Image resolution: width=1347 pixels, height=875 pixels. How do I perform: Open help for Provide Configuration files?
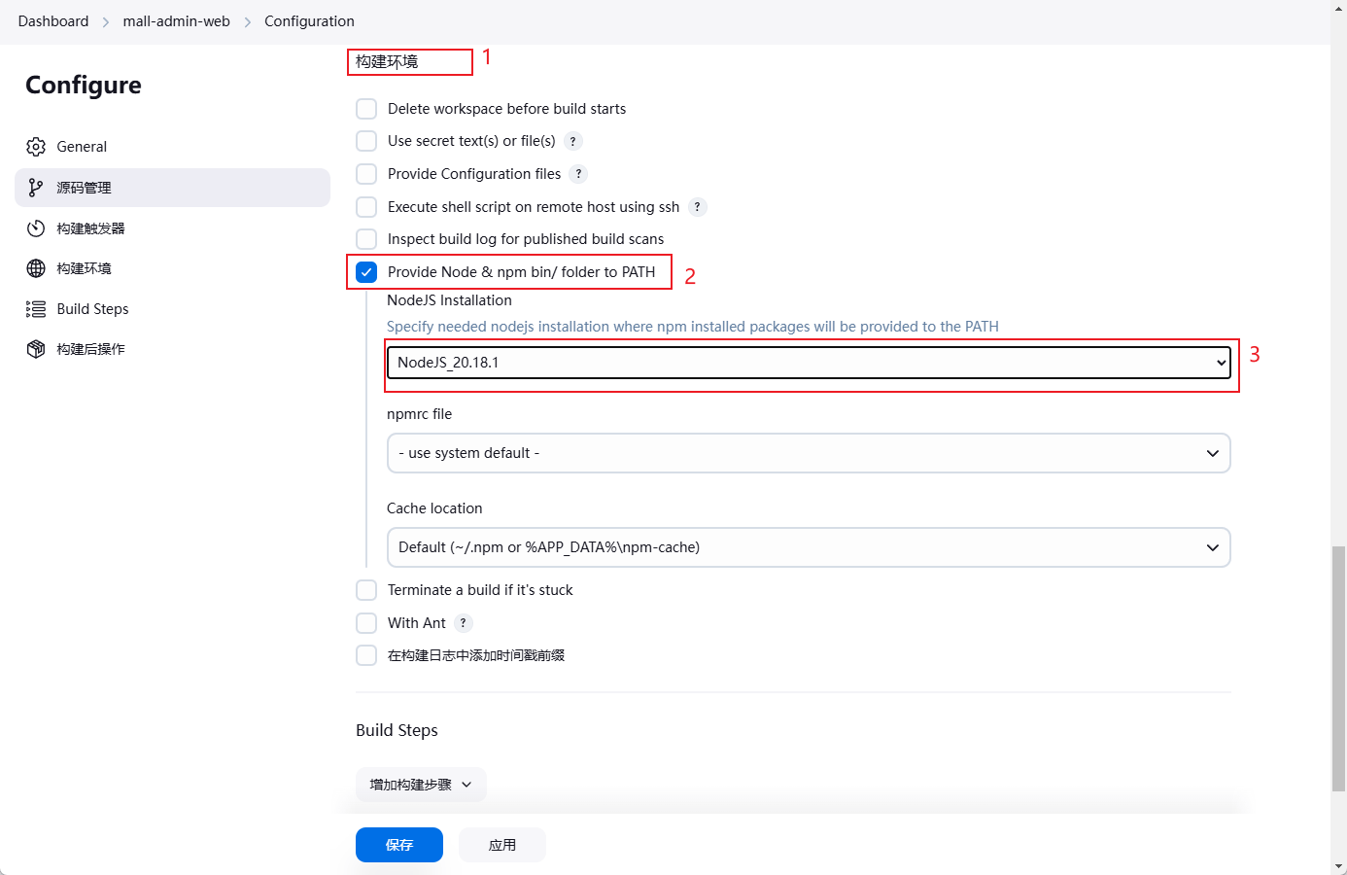[x=578, y=174]
